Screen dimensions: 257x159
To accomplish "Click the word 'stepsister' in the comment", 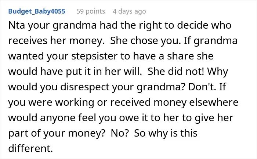I will [x=94, y=56].
